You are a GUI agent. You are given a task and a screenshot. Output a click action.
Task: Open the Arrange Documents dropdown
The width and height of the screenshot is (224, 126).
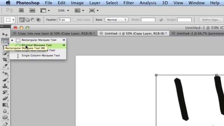79,10
